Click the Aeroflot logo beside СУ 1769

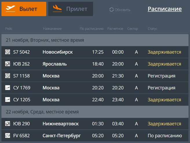[8, 88]
